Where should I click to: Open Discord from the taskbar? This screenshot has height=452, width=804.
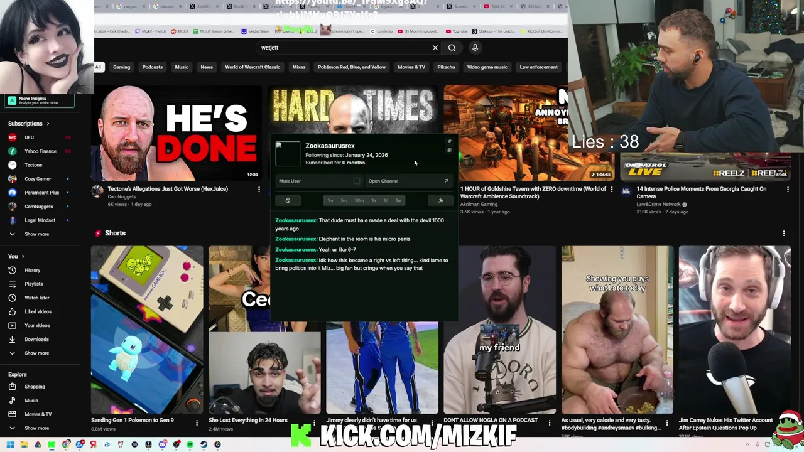(x=162, y=444)
